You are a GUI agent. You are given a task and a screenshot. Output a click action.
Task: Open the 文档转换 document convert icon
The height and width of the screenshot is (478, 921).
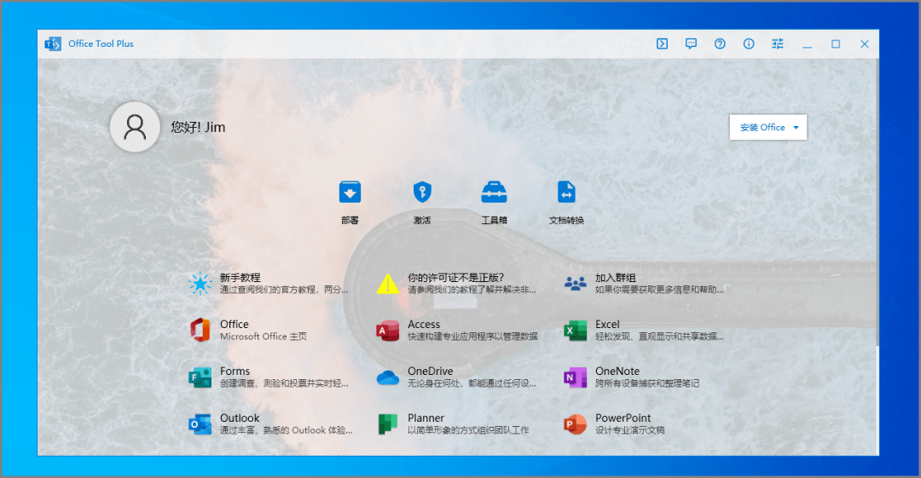(x=566, y=192)
